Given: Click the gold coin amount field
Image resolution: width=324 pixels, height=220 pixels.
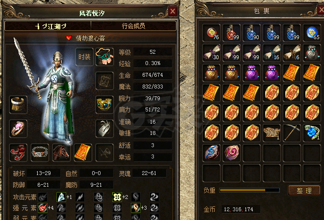Looking at the screenshot, I should click(241, 209).
